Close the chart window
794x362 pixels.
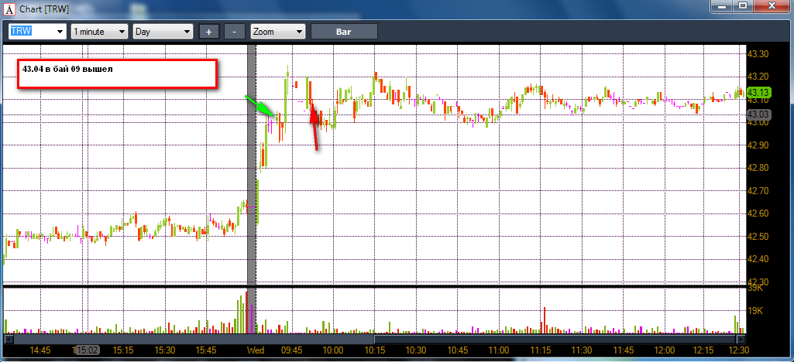tap(772, 6)
